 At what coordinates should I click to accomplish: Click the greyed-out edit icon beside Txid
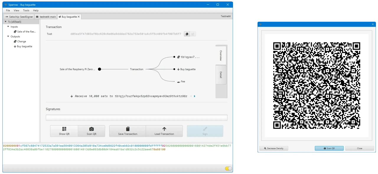pos(193,34)
